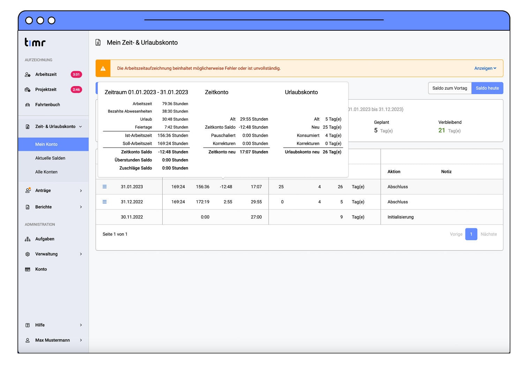This screenshot has width=523, height=374.
Task: Click the Zeit- & Urlaubskonto document icon in sidebar
Action: (28, 127)
